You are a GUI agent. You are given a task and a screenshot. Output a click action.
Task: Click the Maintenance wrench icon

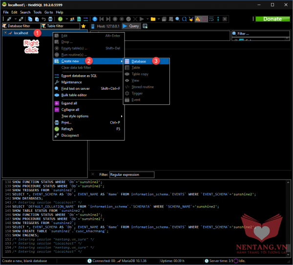coord(57,82)
